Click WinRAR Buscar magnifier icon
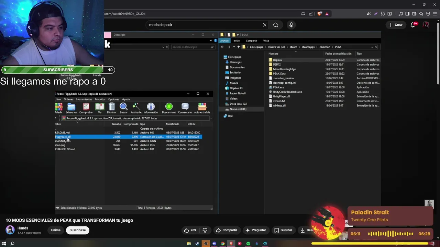440x247 pixels. coord(123,108)
